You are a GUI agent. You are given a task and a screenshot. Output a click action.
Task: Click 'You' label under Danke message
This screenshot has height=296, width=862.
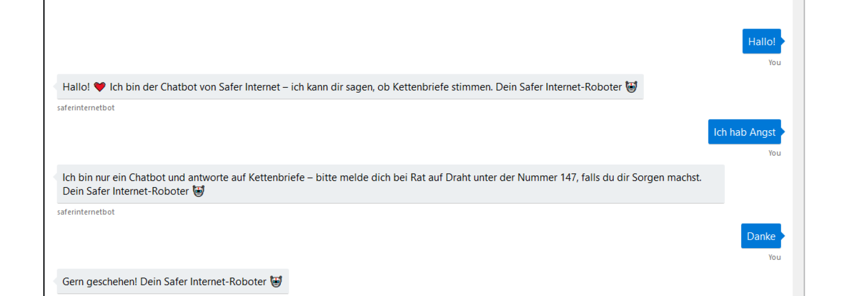click(775, 257)
